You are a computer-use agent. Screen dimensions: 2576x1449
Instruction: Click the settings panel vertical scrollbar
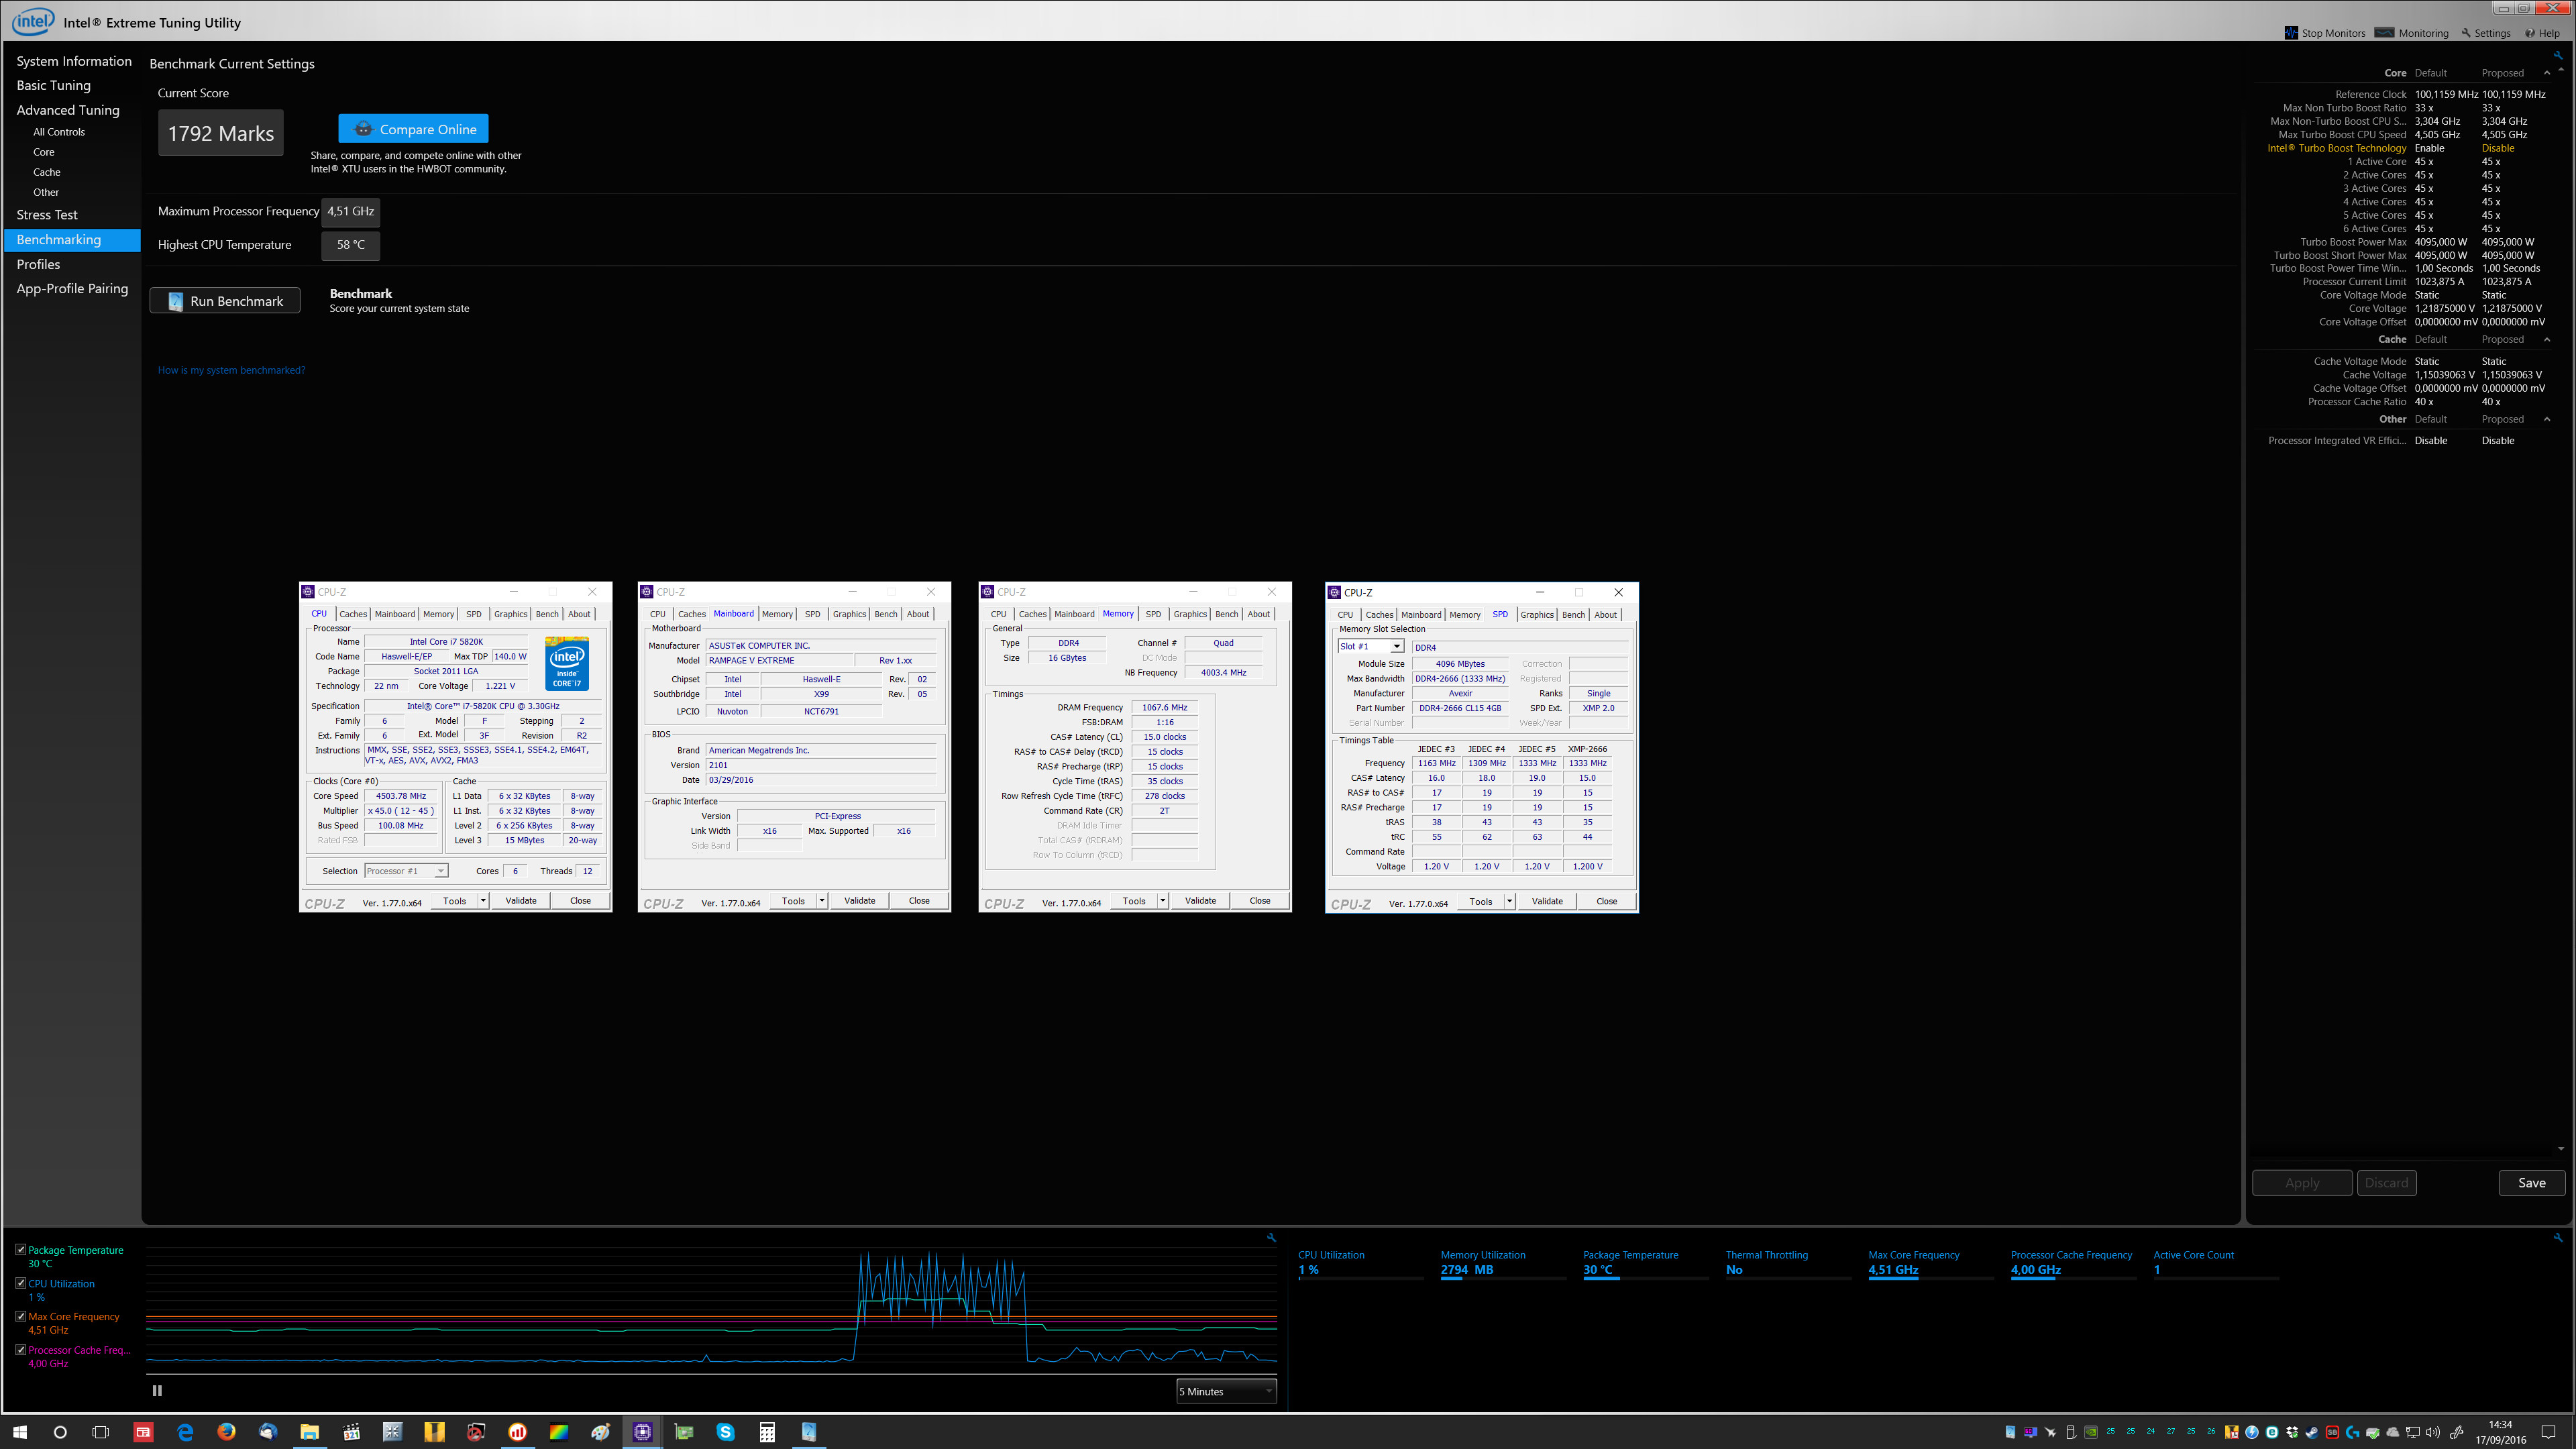click(2560, 610)
